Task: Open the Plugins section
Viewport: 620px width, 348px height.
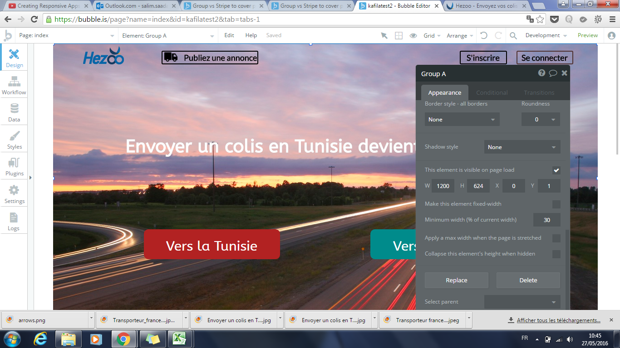Action: tap(14, 167)
